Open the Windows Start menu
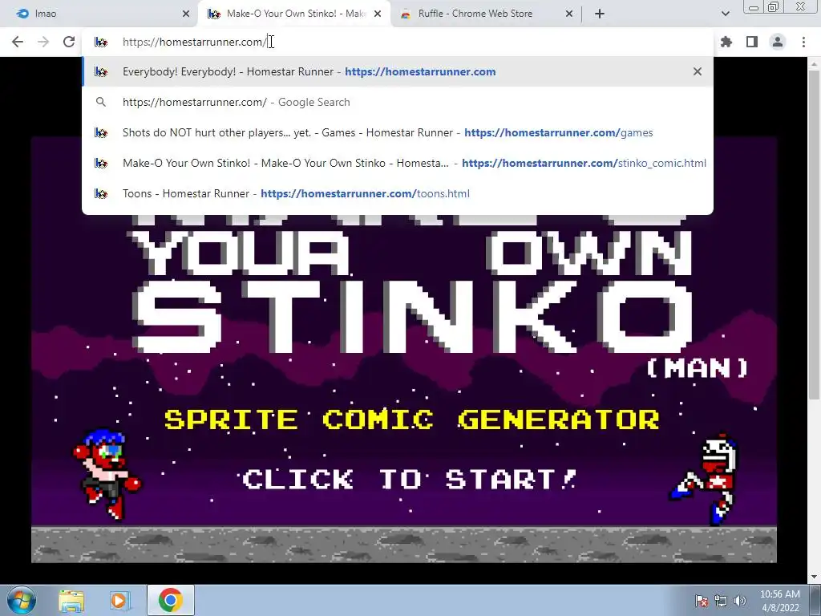821x616 pixels. 22,600
